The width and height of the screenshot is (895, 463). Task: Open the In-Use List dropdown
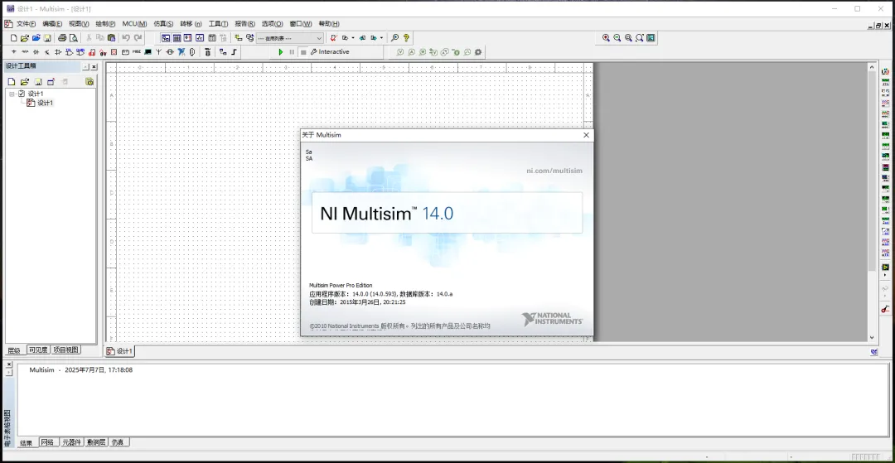click(x=289, y=38)
